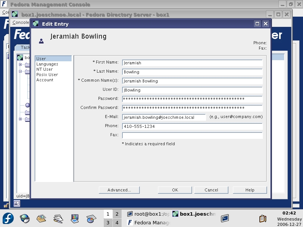Switch to the Account section
This screenshot has height=227, width=303.
(x=45, y=80)
